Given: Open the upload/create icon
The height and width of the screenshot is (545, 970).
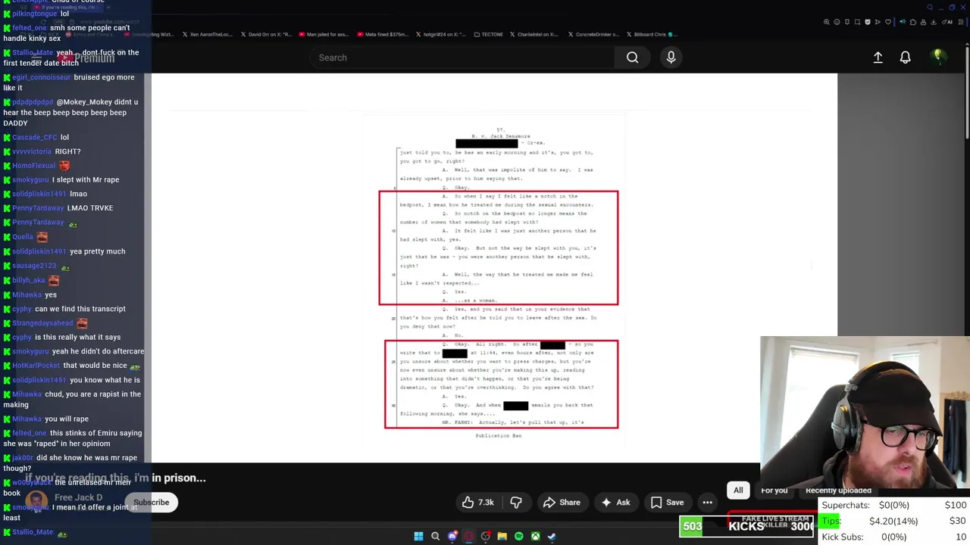Looking at the screenshot, I should point(878,58).
